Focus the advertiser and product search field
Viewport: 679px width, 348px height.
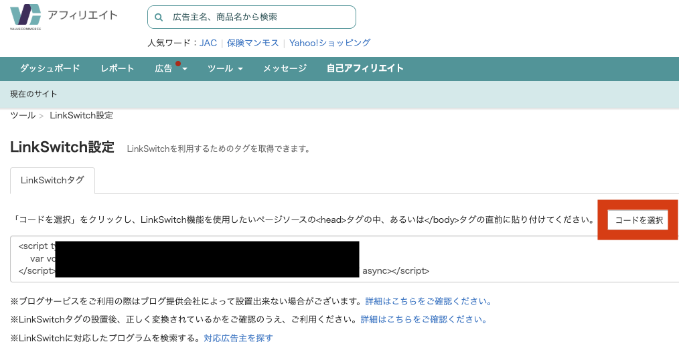click(x=252, y=17)
